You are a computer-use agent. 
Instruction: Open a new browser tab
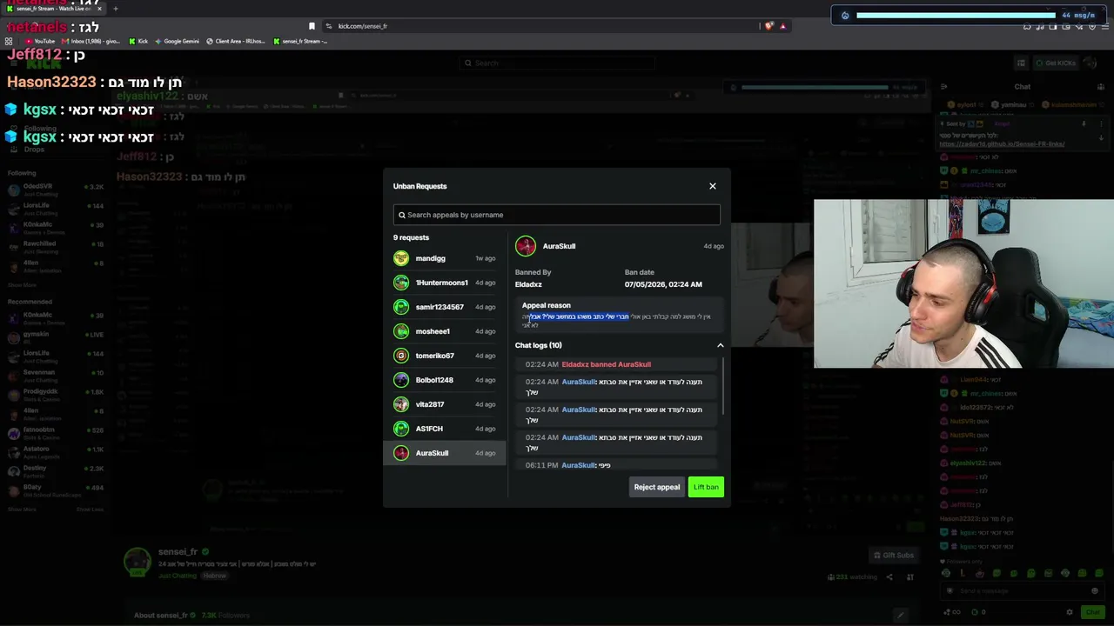pos(115,9)
